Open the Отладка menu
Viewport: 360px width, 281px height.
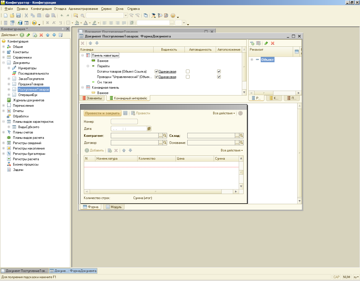tap(60, 9)
